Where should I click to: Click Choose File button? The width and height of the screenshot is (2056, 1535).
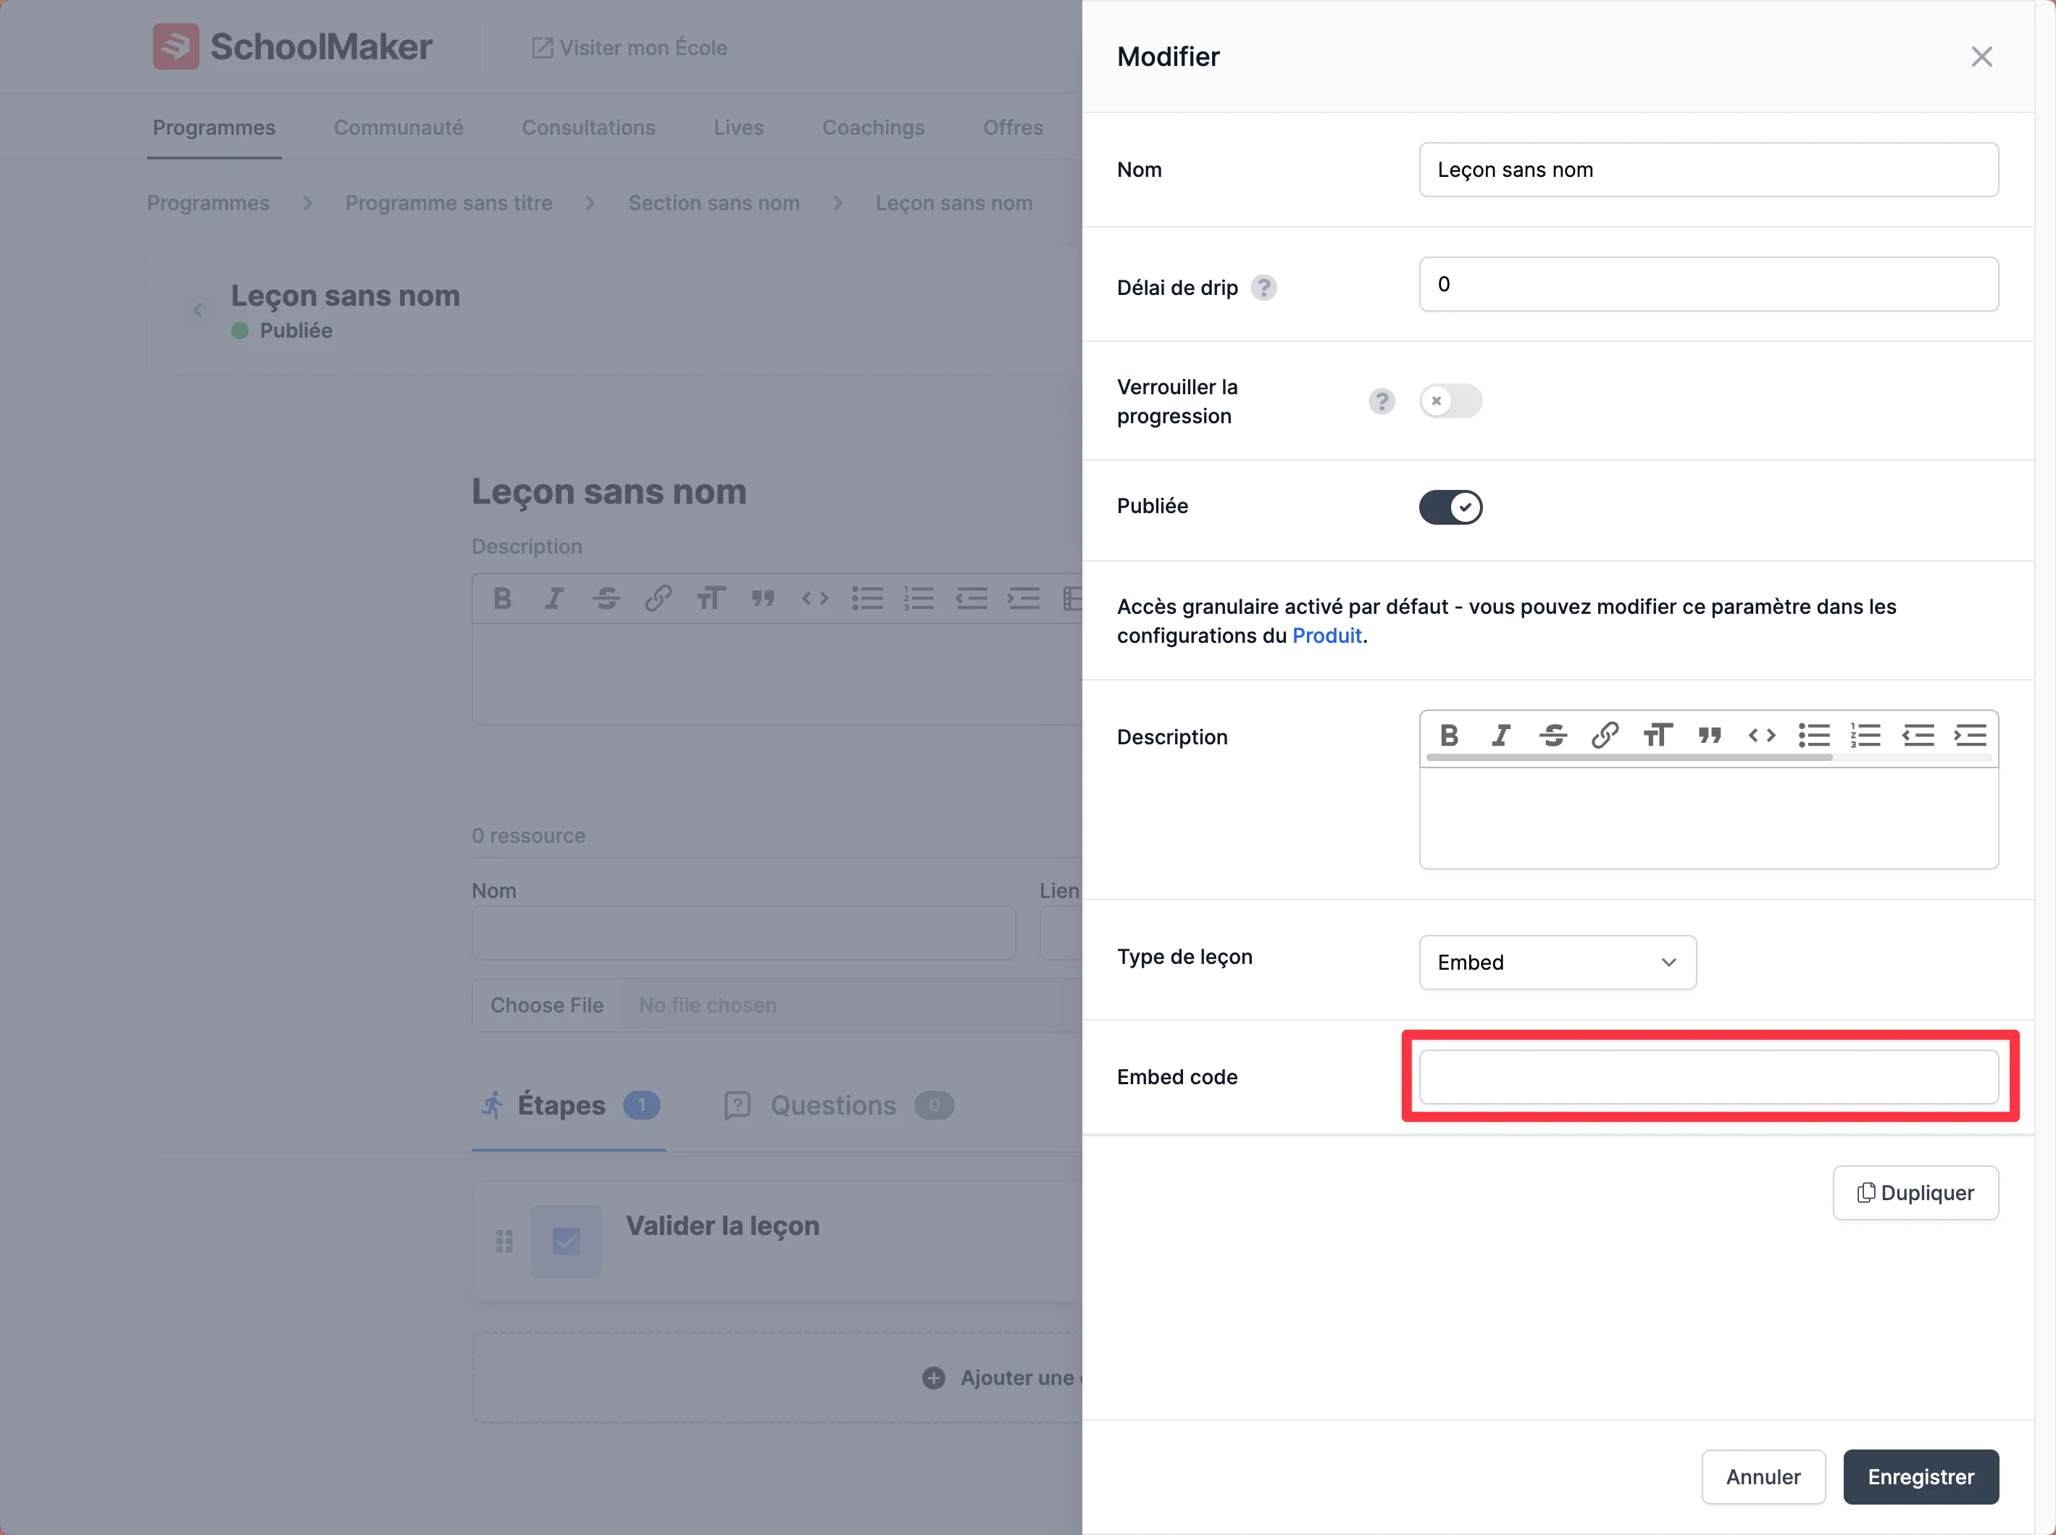[x=547, y=1005]
